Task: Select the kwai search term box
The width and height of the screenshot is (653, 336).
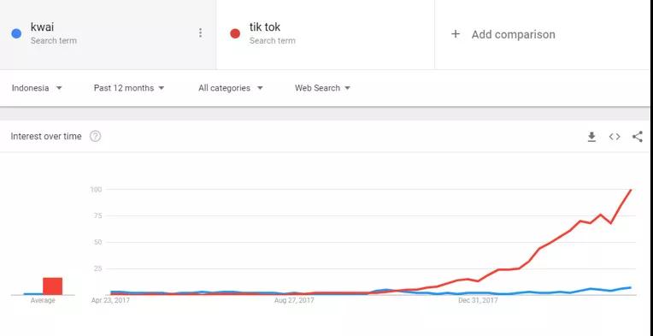Action: click(108, 34)
